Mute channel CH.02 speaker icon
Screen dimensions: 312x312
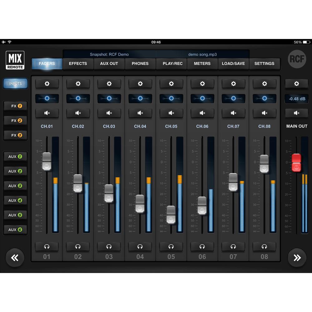(x=78, y=113)
